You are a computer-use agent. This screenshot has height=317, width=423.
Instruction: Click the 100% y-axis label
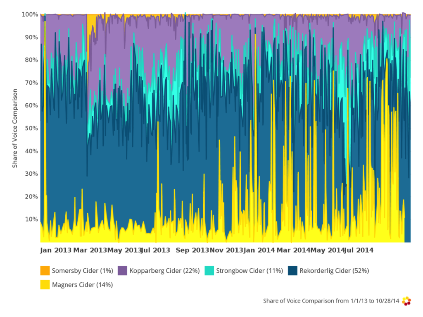pyautogui.click(x=30, y=14)
